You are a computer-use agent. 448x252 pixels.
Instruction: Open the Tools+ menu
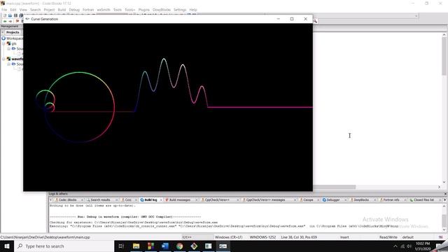click(129, 10)
